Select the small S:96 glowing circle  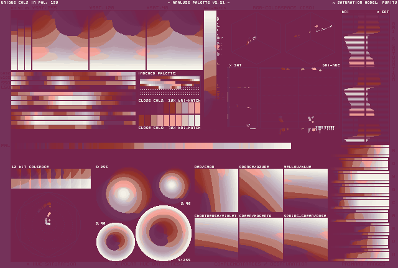174,184
